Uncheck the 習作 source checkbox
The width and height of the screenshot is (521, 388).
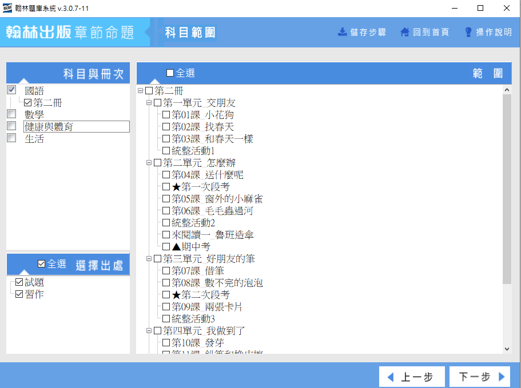19,294
